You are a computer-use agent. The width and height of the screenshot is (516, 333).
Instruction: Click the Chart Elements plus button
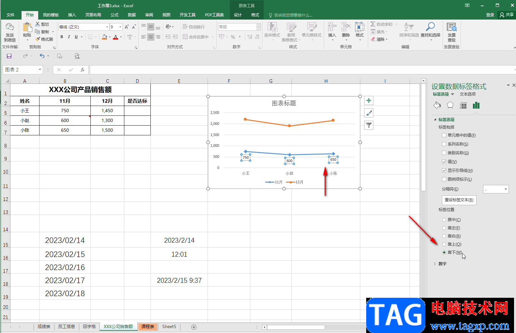(x=369, y=100)
